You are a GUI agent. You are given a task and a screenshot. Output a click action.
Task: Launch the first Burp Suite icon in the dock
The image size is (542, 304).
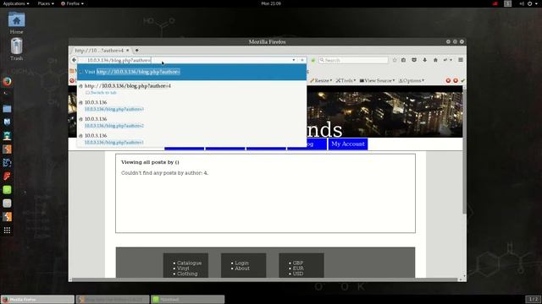[7, 149]
